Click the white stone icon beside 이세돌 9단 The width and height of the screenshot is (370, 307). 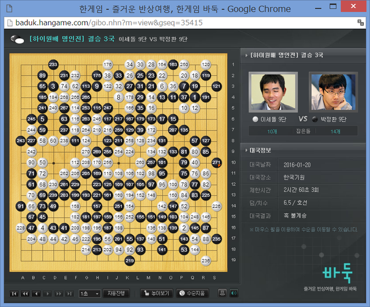pyautogui.click(x=255, y=120)
